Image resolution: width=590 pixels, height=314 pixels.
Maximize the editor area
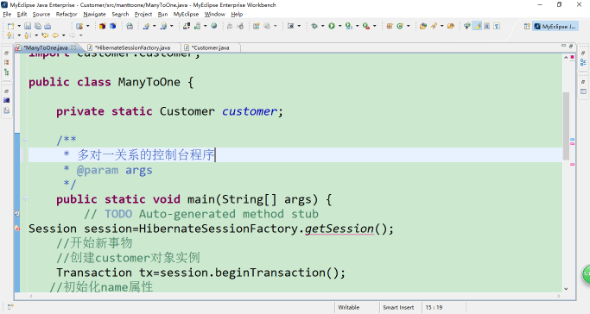(x=571, y=46)
